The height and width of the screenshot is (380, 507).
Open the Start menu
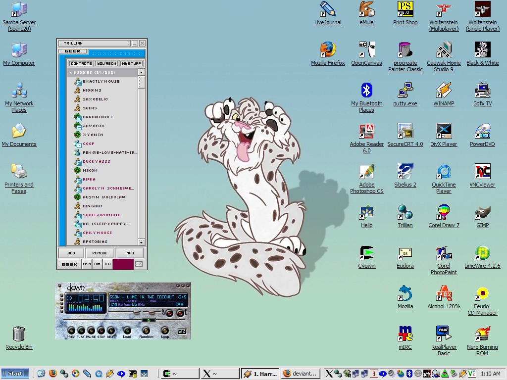15,374
